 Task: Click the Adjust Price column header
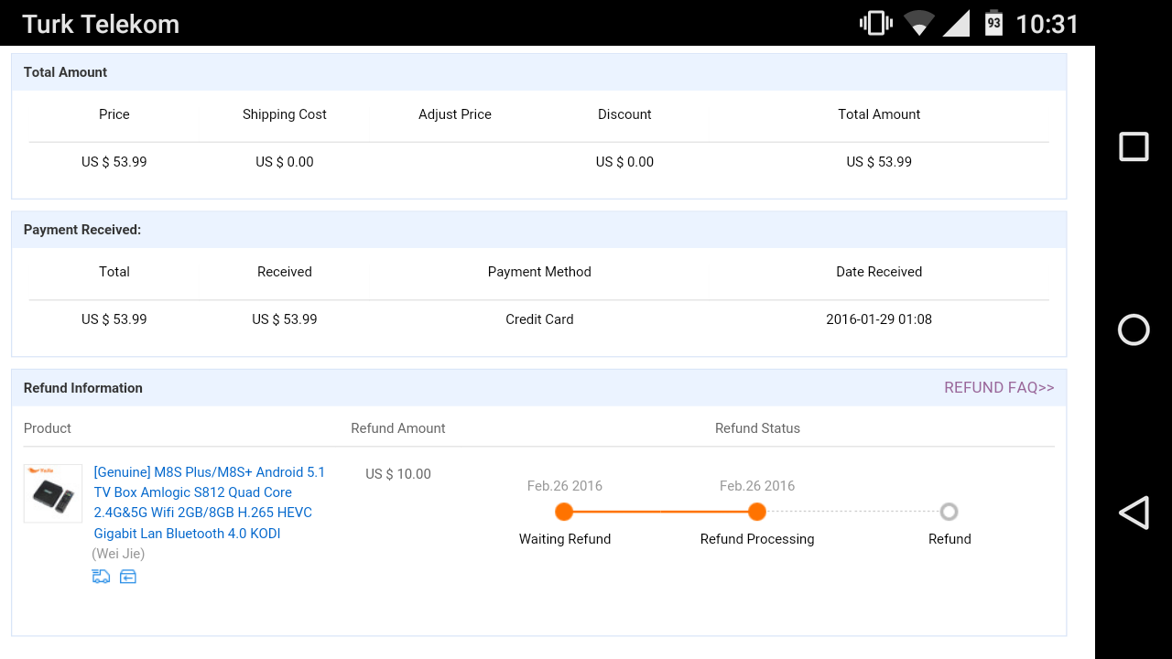click(455, 114)
